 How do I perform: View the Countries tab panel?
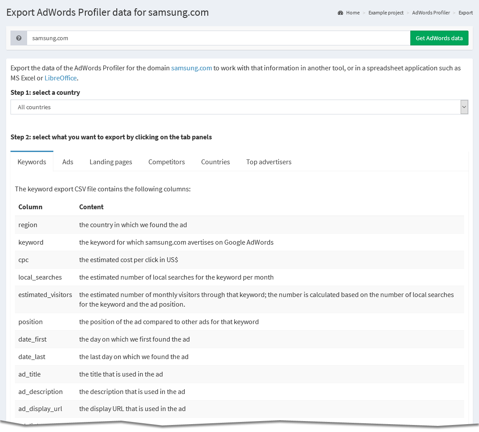click(x=215, y=162)
